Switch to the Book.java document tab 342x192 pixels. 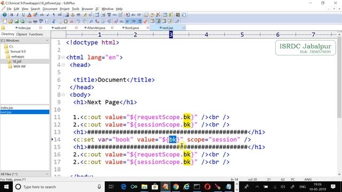click(x=132, y=28)
